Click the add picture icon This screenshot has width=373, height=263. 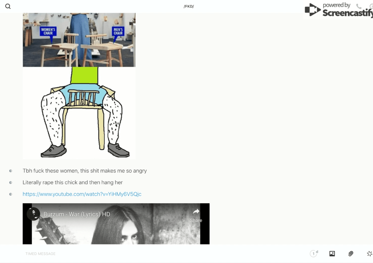tap(332, 254)
